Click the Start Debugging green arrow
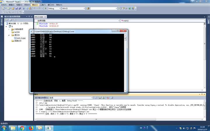The image size is (210, 131). (x=46, y=8)
